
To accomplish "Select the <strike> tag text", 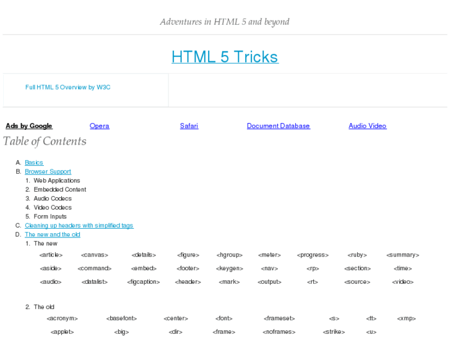I will point(334,331).
